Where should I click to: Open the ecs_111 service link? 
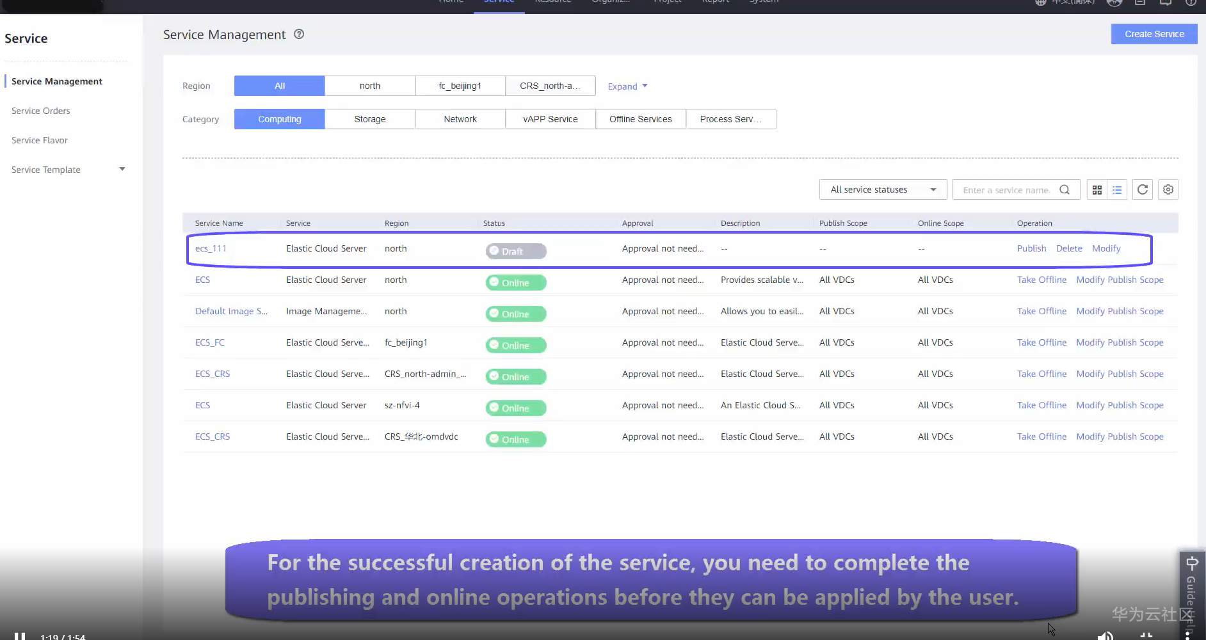211,248
